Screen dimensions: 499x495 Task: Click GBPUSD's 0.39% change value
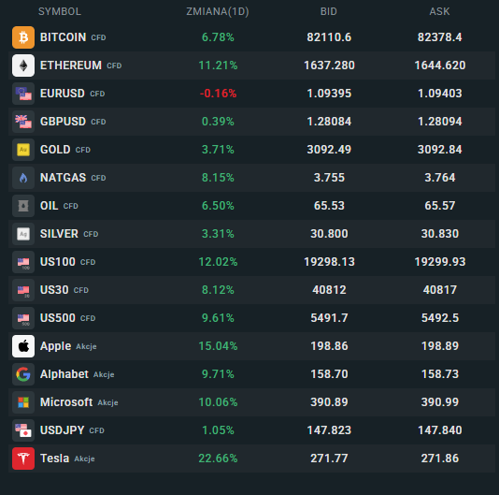pos(218,122)
